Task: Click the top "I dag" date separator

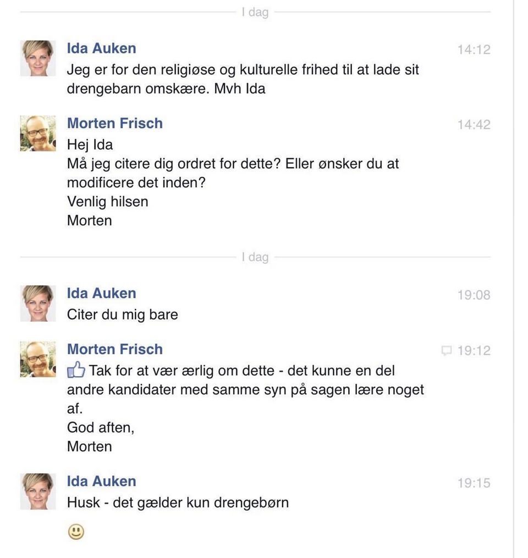Action: (255, 12)
